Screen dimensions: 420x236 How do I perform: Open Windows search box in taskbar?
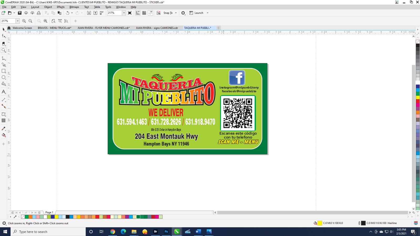[48, 232]
